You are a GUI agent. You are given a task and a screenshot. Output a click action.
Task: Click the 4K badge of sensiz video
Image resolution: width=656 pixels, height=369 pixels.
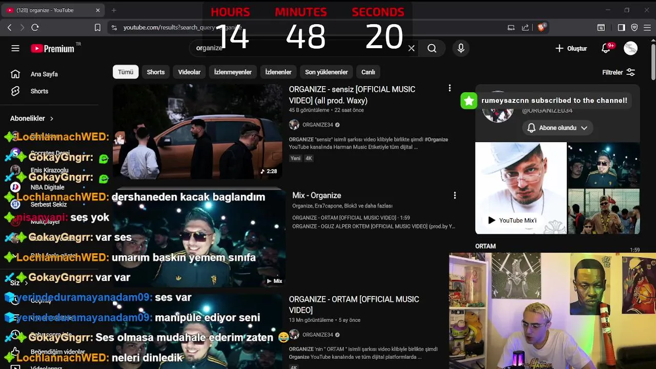pyautogui.click(x=309, y=158)
